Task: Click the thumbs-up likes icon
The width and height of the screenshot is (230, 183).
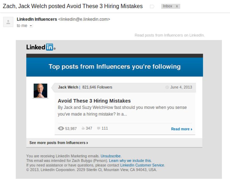Action: (83, 129)
